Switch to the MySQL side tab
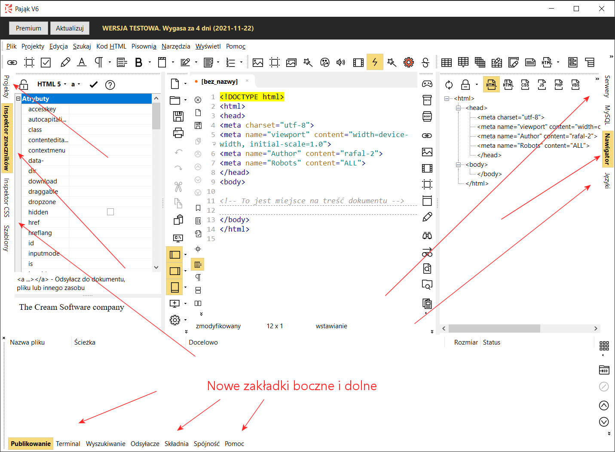615x452 pixels. [x=607, y=115]
